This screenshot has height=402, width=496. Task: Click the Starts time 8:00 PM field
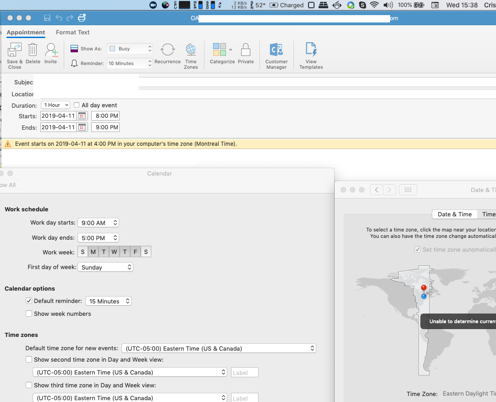click(x=105, y=116)
